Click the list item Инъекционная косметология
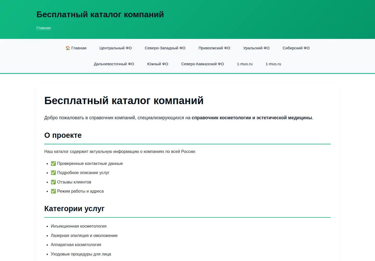Viewport: 375px width, 261px height. pos(79,226)
